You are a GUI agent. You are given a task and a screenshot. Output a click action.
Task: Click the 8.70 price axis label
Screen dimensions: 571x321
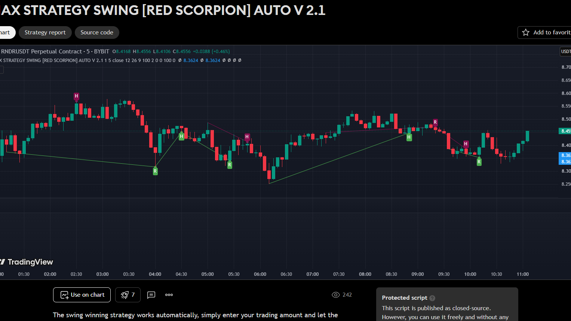(566, 67)
